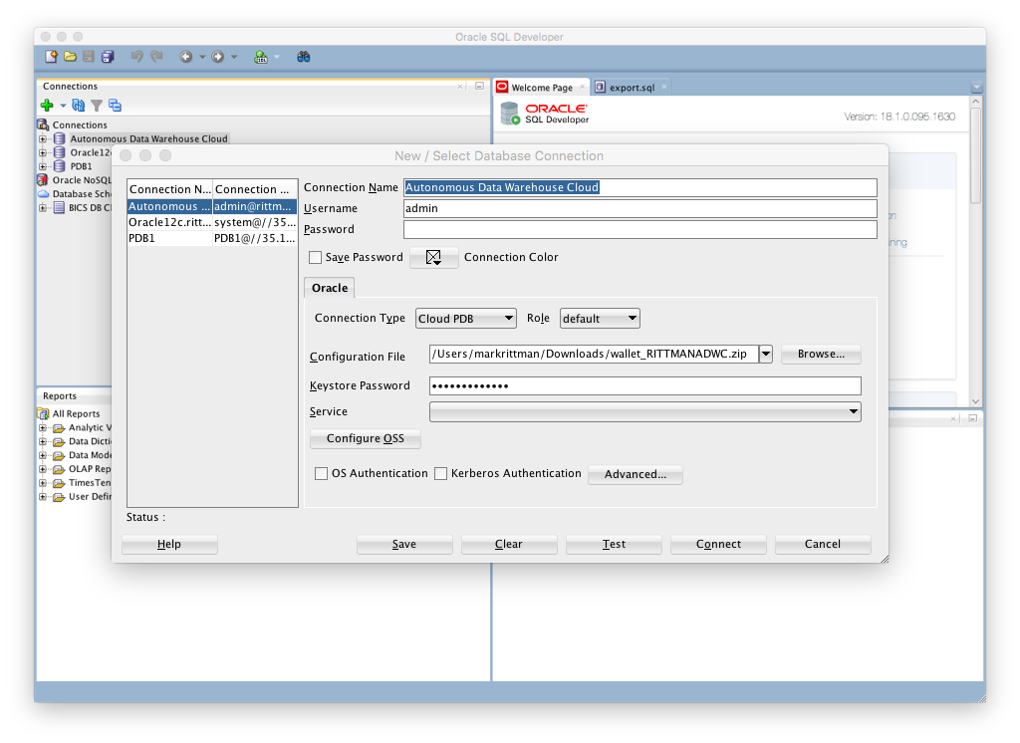Open a file with the folder icon
Viewport: 1020px width, 743px height.
(70, 57)
